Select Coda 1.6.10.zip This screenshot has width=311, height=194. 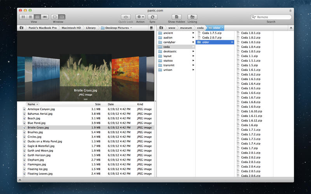(x=252, y=111)
